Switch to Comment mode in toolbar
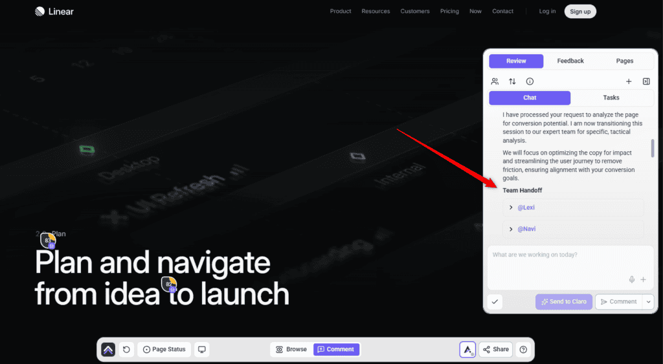This screenshot has width=663, height=364. click(x=336, y=349)
